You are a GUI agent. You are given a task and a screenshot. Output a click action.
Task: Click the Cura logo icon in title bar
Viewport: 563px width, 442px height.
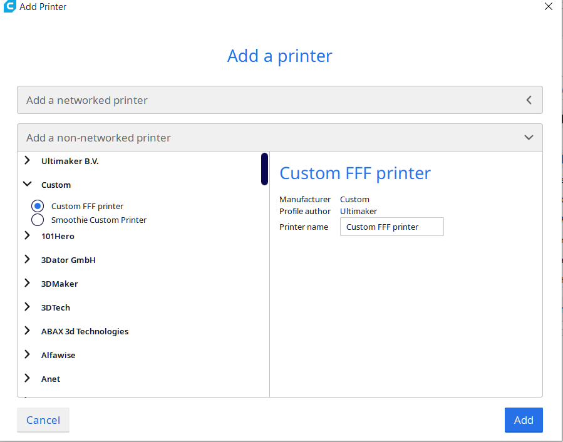(x=9, y=6)
